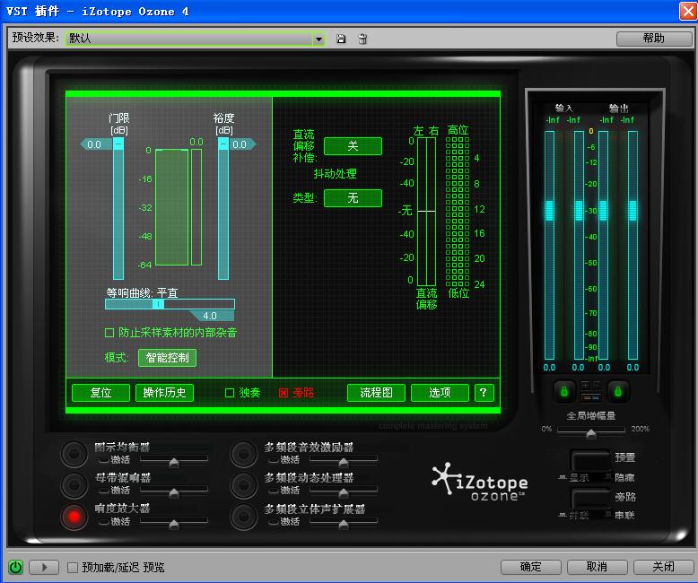Click the 全局增幅量 slider

coord(590,433)
